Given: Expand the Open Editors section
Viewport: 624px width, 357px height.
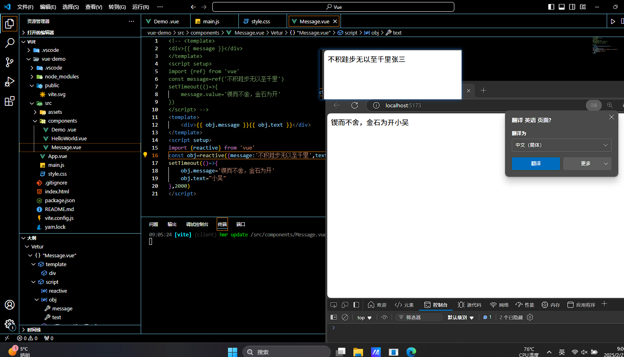Looking at the screenshot, I should (x=80, y=33).
